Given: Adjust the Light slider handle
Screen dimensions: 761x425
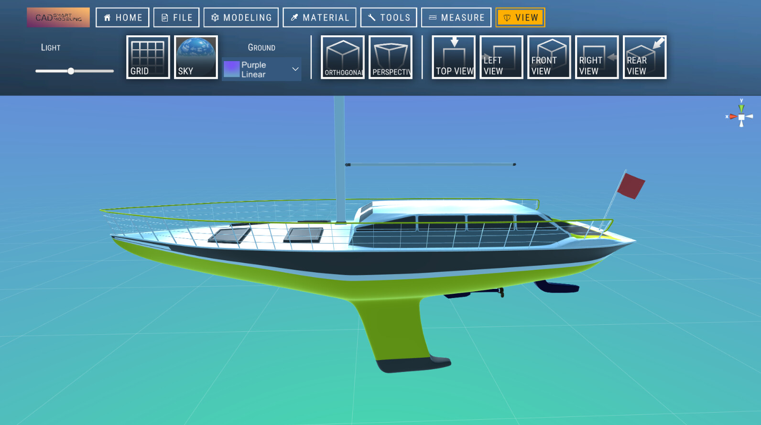Looking at the screenshot, I should click(71, 71).
